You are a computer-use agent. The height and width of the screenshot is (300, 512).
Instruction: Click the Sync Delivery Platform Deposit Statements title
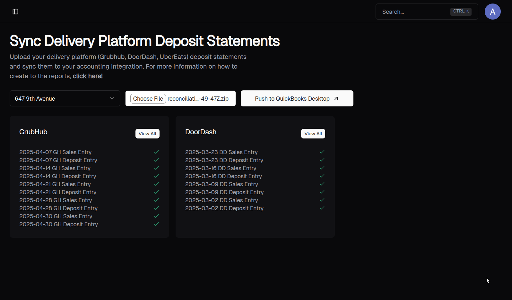145,41
